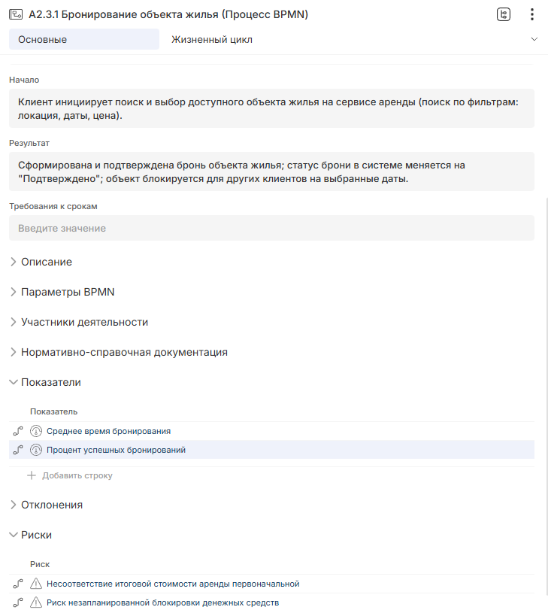Viewport: 548px width, 616px height.
Task: Open the three-dot more options menu
Action: tap(531, 14)
